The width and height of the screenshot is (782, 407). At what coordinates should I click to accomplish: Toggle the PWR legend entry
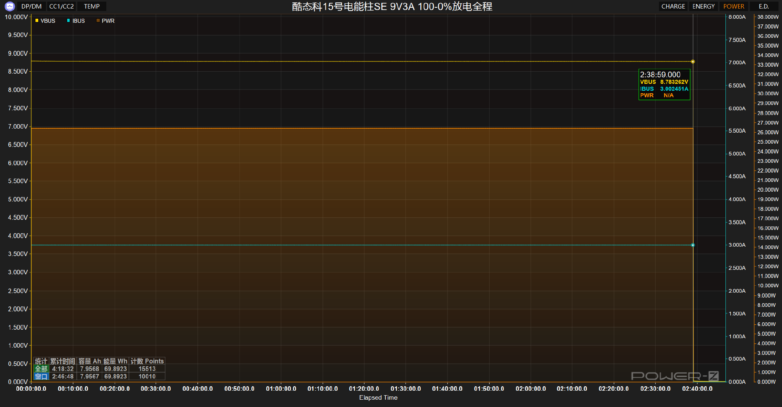[105, 21]
